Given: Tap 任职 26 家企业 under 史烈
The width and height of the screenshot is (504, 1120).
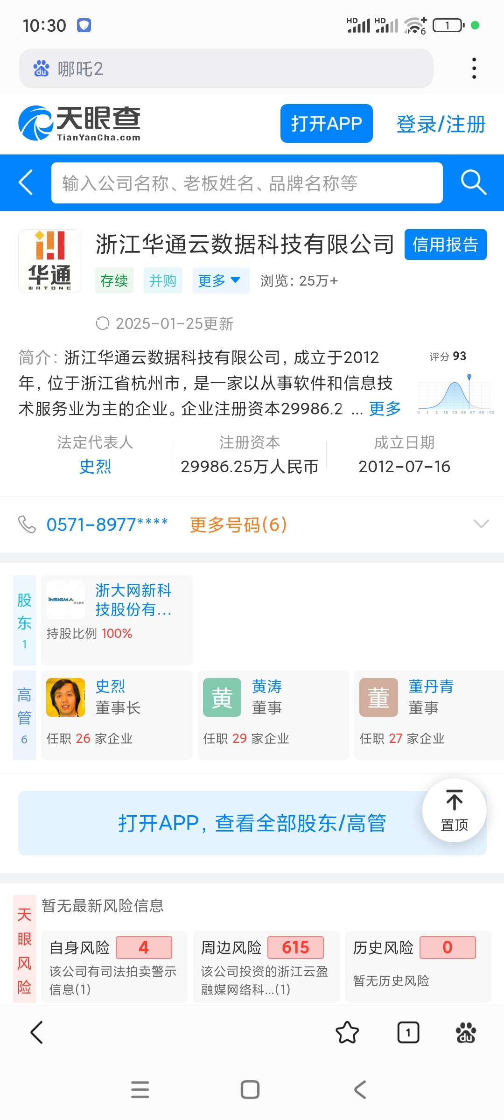Looking at the screenshot, I should click(x=90, y=738).
